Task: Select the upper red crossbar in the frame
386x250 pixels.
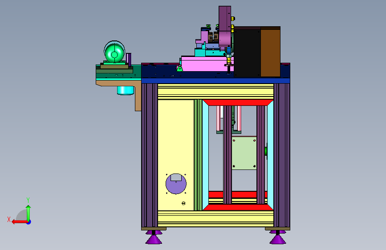Action: click(238, 103)
